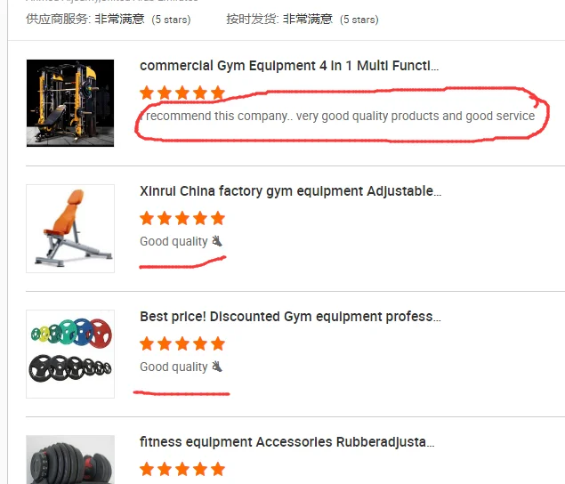The width and height of the screenshot is (565, 484).
Task: Click first star of fitness accessories rating
Action: coord(147,469)
